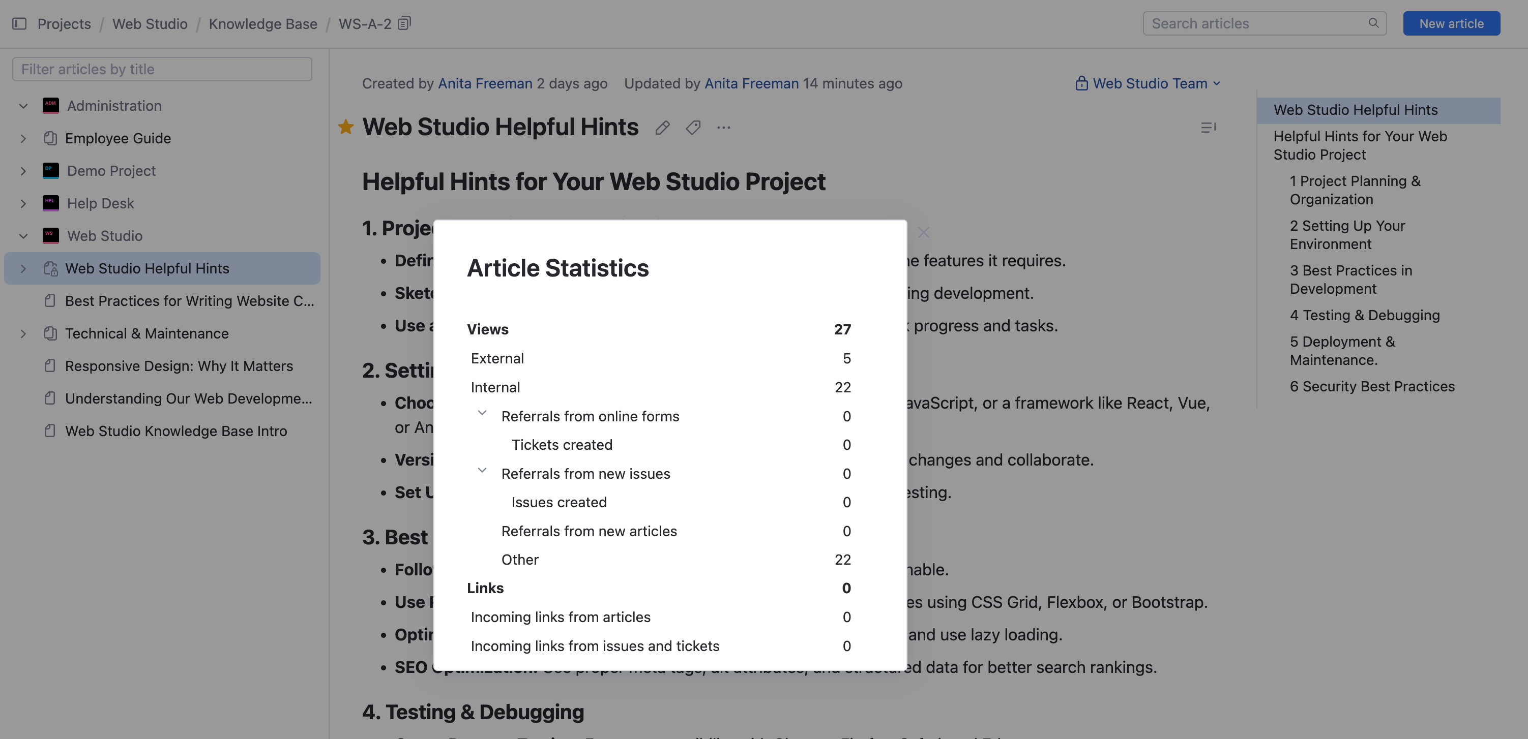Focus the Filter articles by title field
This screenshot has height=739, width=1528.
click(x=162, y=69)
